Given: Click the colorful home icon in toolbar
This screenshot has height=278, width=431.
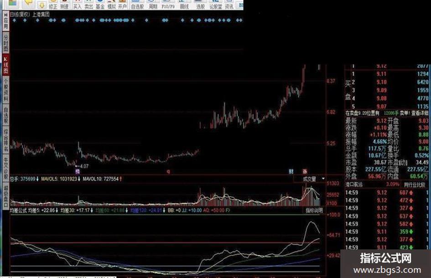Looking at the screenshot, I should point(12,3).
